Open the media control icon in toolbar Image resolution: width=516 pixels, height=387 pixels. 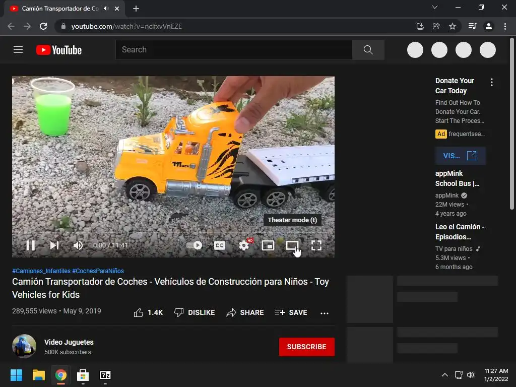click(472, 26)
